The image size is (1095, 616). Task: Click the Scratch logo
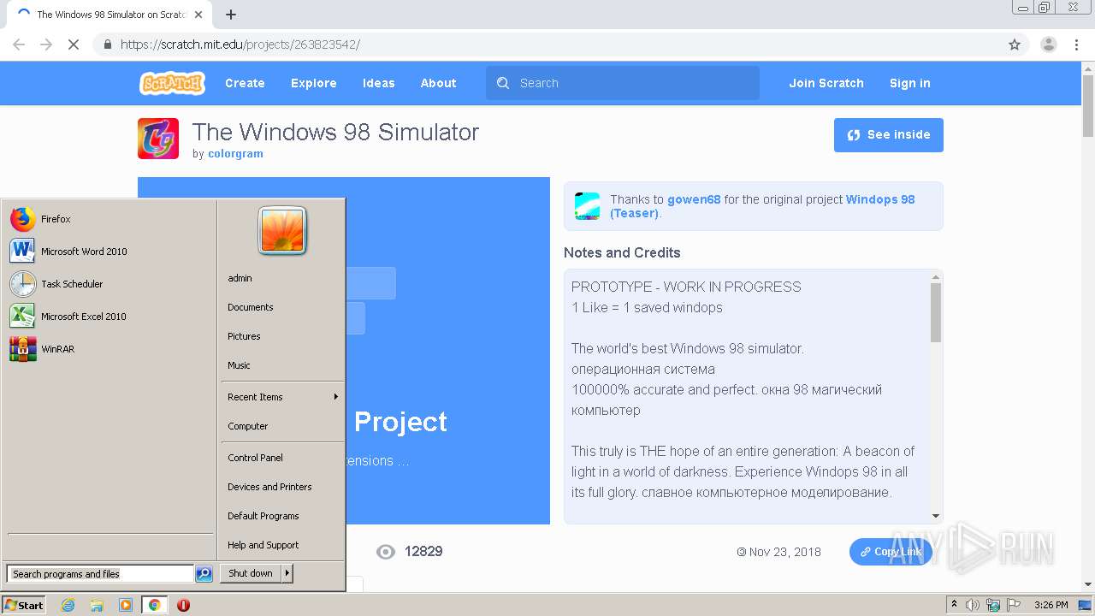(172, 83)
